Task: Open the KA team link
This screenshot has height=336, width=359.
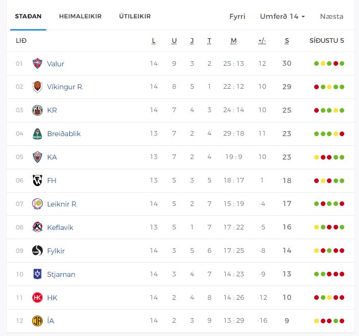Action: [x=52, y=157]
